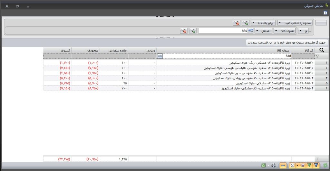Click the document icon below the title bar
Image resolution: width=330 pixels, height=171 pixels.
325,13
